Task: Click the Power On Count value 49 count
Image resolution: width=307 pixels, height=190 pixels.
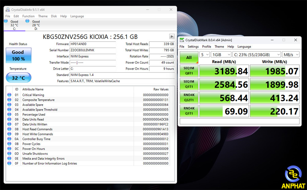Action: click(162, 63)
